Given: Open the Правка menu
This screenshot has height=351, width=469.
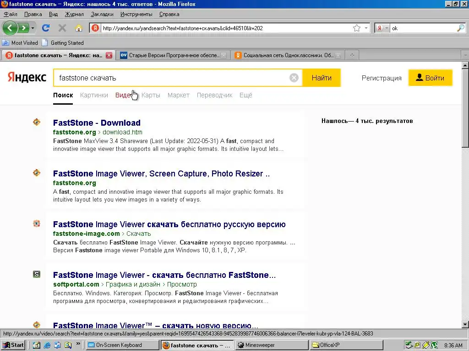Looking at the screenshot, I should (33, 14).
